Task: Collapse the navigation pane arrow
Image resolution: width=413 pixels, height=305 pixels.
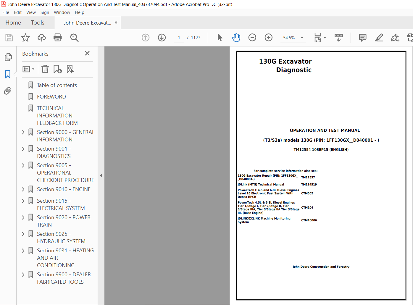Action: tap(101, 175)
